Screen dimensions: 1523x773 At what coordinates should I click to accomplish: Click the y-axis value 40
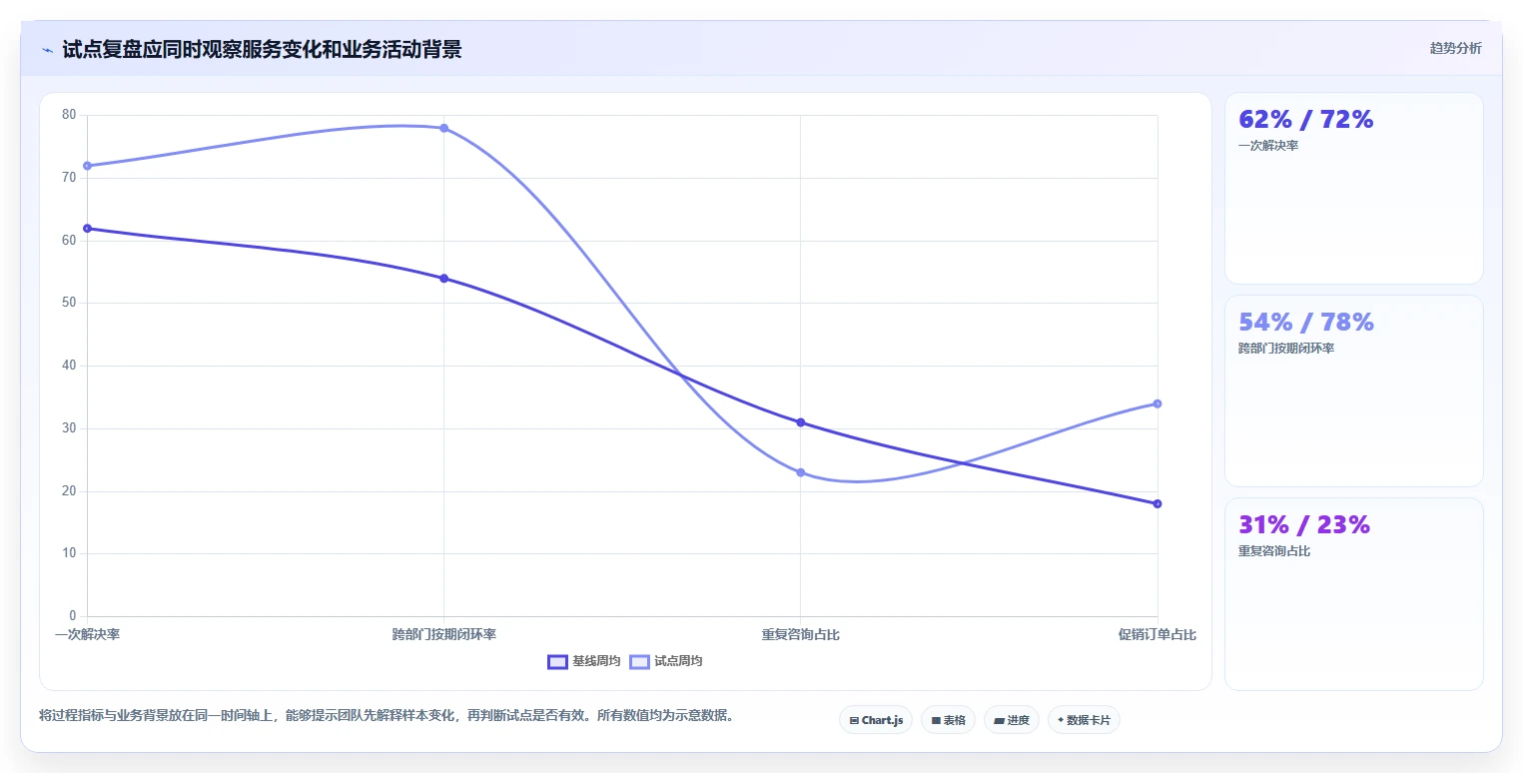pyautogui.click(x=69, y=366)
